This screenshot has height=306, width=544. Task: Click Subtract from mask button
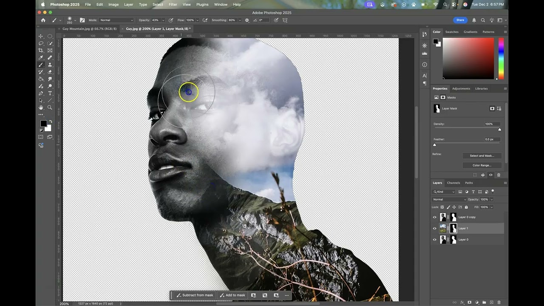click(x=195, y=295)
